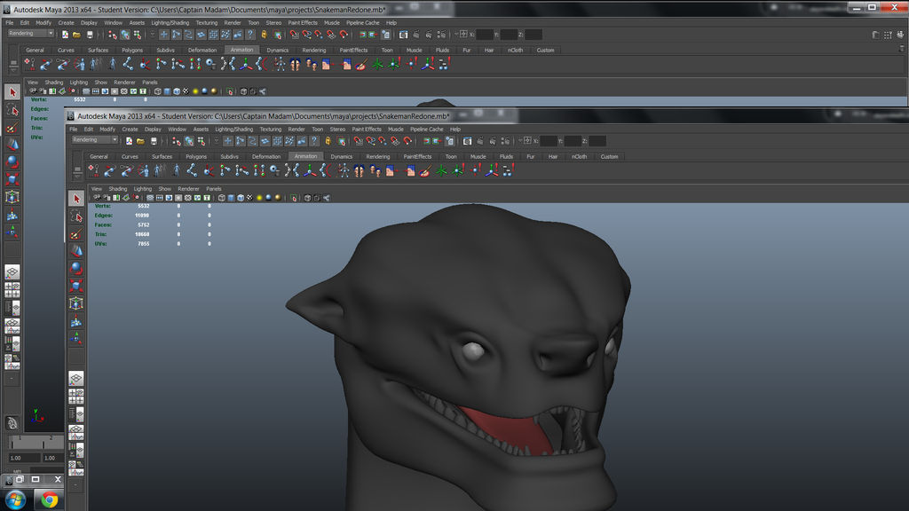The width and height of the screenshot is (909, 511).
Task: Toggle textured display in front window panel toolbar
Action: pyautogui.click(x=249, y=198)
